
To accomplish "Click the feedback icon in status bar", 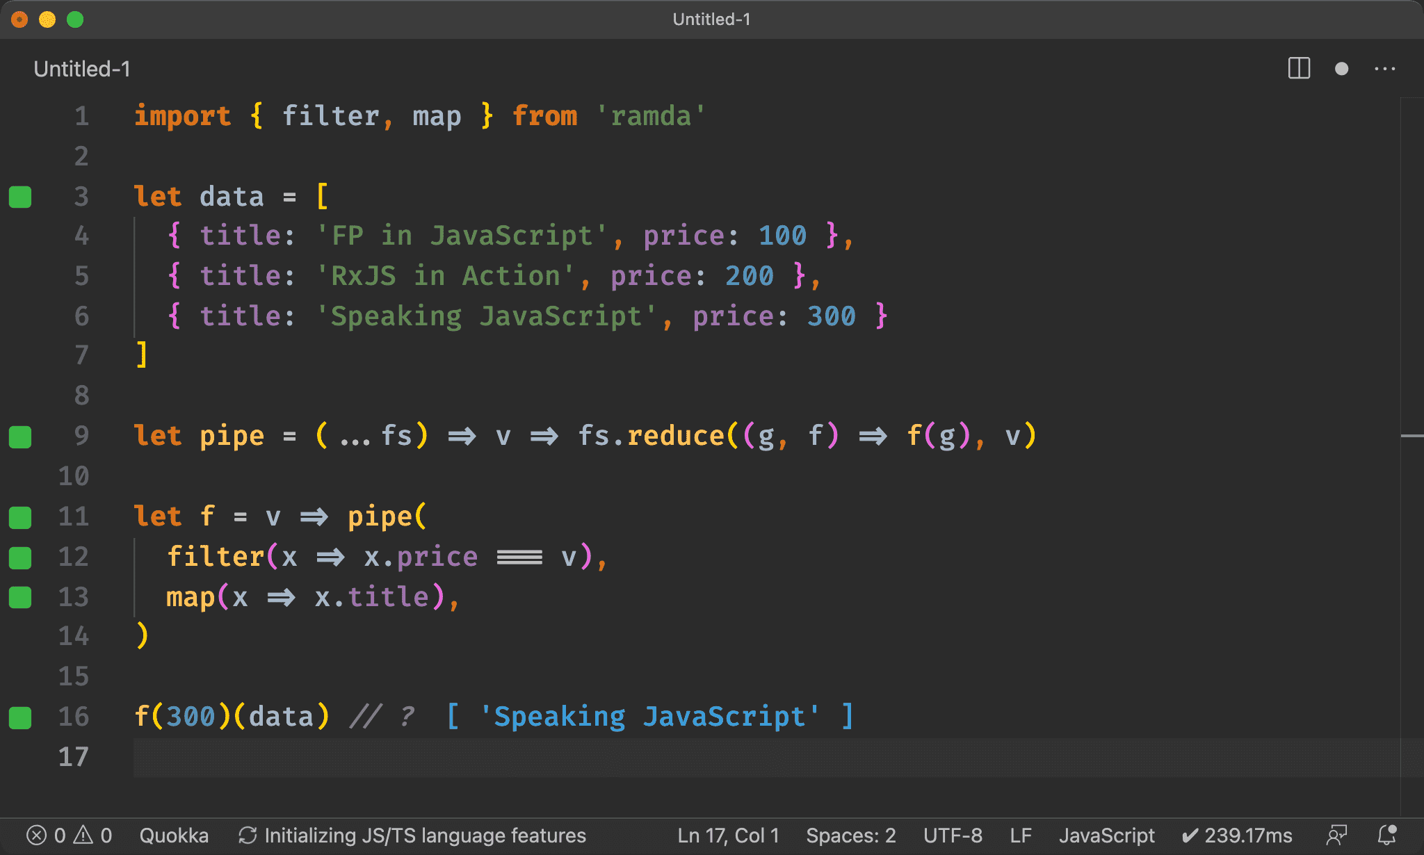I will click(x=1336, y=835).
